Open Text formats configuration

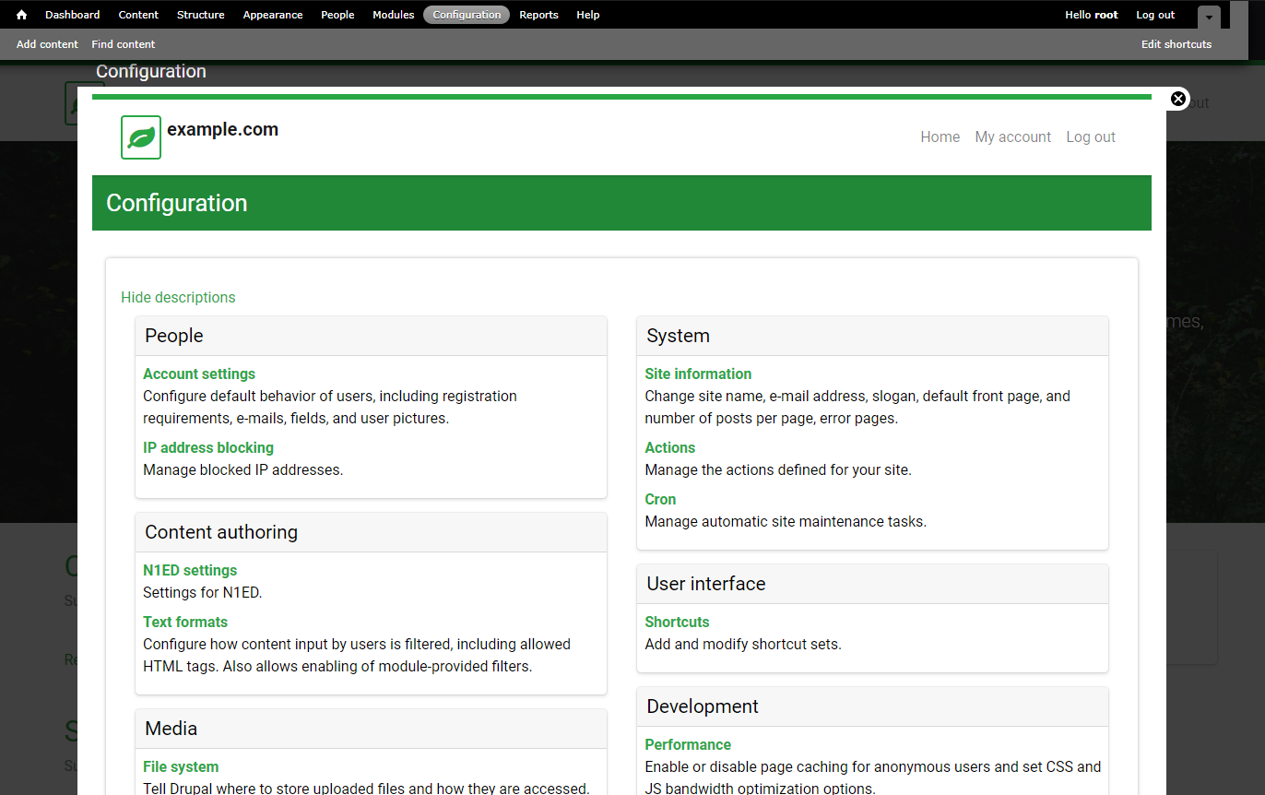pyautogui.click(x=185, y=622)
